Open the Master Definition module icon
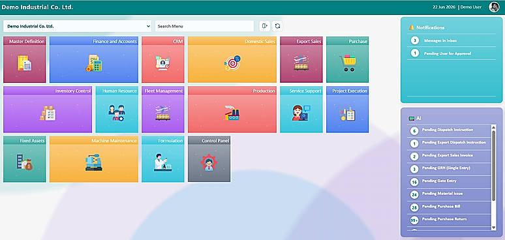505x240 pixels. [25, 63]
